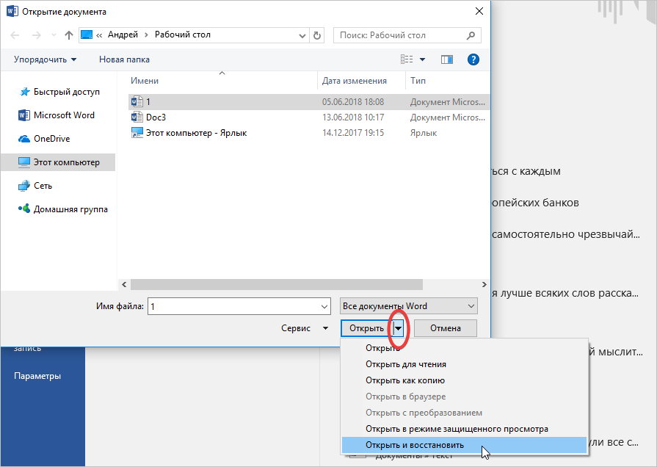Toggle the preview pane icon
Viewport: 657px width, 467px height.
pos(447,59)
